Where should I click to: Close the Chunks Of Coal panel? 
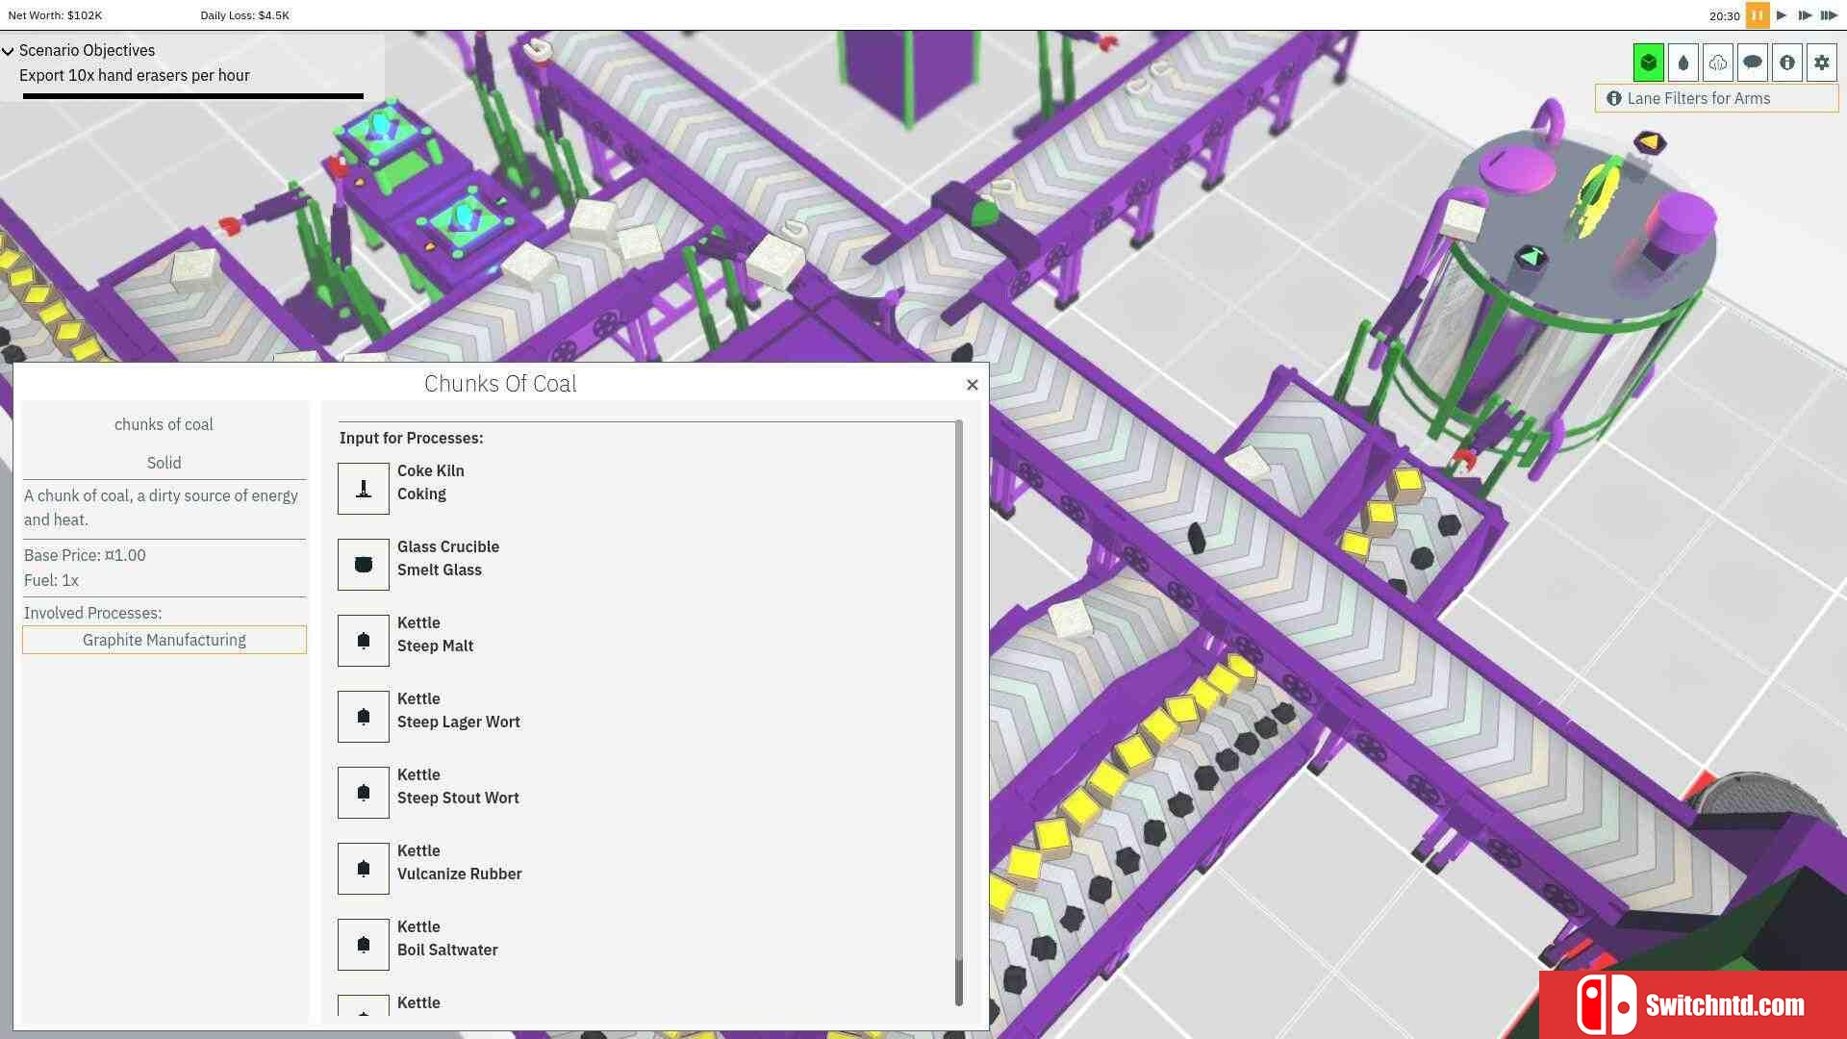973,385
